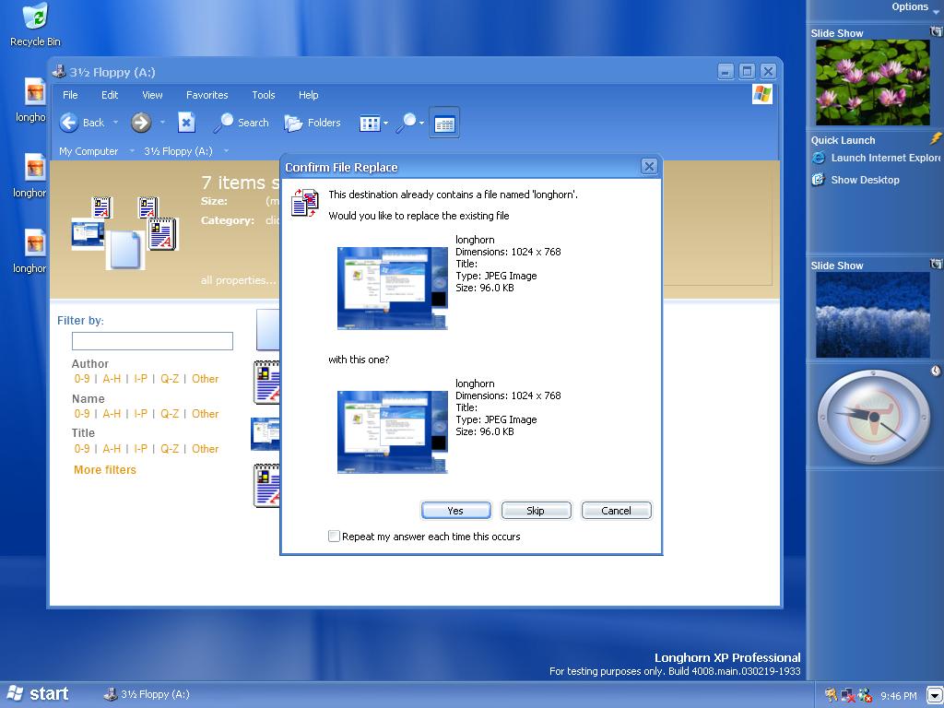
Task: Select the first longhorn desktop image icon
Action: [x=34, y=93]
